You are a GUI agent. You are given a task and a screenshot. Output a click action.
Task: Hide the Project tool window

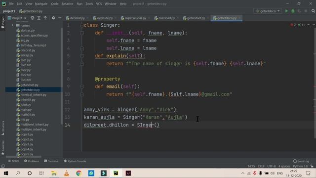60,18
